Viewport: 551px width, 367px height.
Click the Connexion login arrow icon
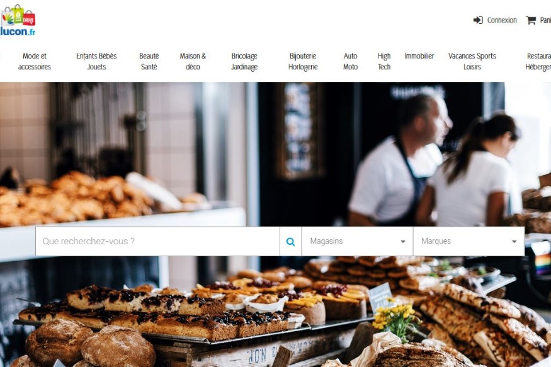pyautogui.click(x=478, y=20)
